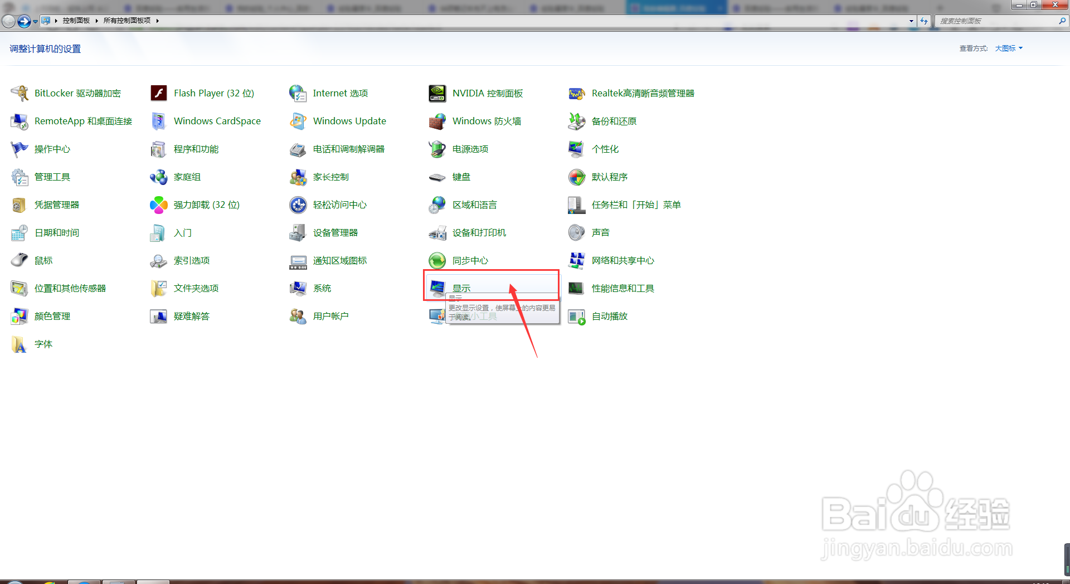The height and width of the screenshot is (584, 1070).
Task: Click the Windows CardSpace icon
Action: (x=159, y=121)
